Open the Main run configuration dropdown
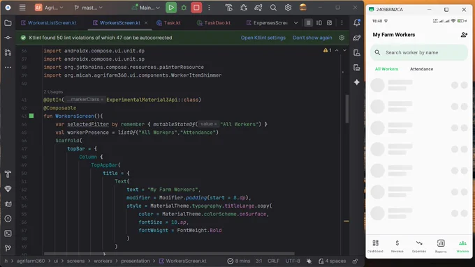This screenshot has width=475, height=267. click(x=146, y=8)
